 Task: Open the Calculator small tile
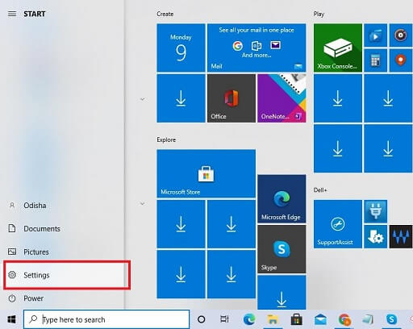[x=375, y=60]
